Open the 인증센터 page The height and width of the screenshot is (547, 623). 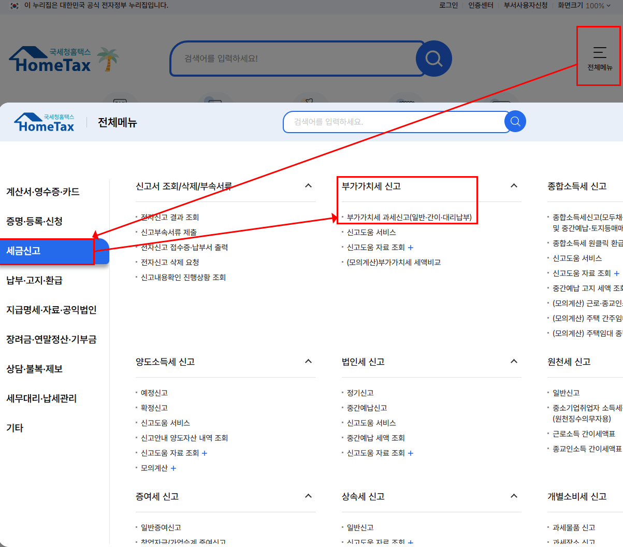(x=480, y=7)
